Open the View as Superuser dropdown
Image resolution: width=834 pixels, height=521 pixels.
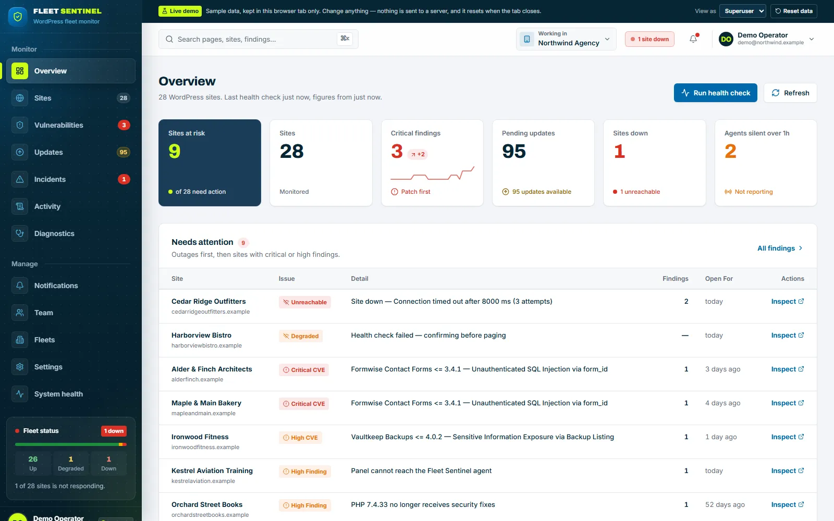point(742,11)
